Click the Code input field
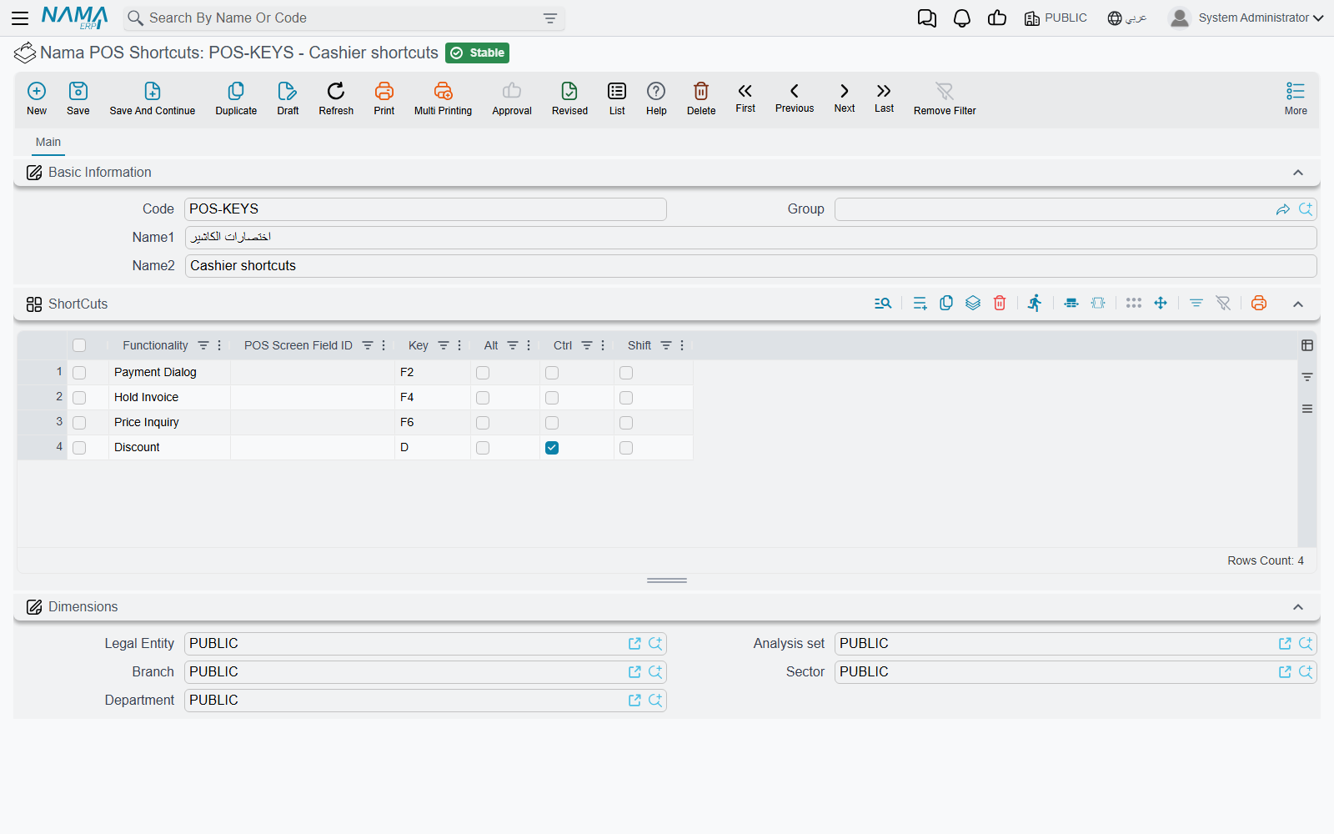This screenshot has width=1334, height=834. click(x=425, y=209)
